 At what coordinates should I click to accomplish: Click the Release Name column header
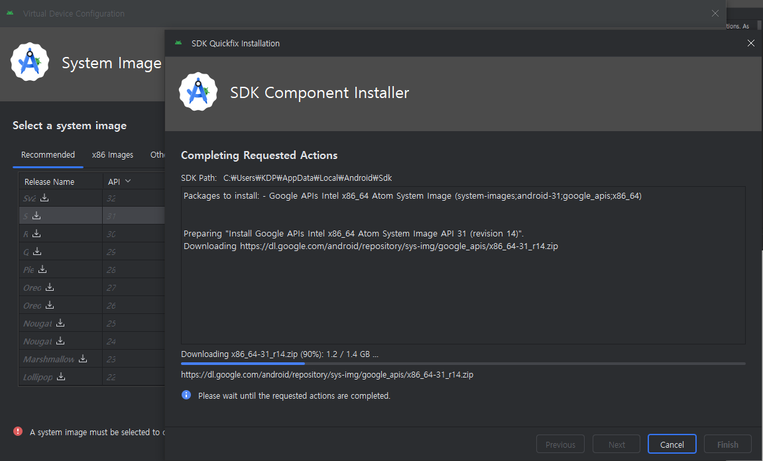[x=60, y=181]
